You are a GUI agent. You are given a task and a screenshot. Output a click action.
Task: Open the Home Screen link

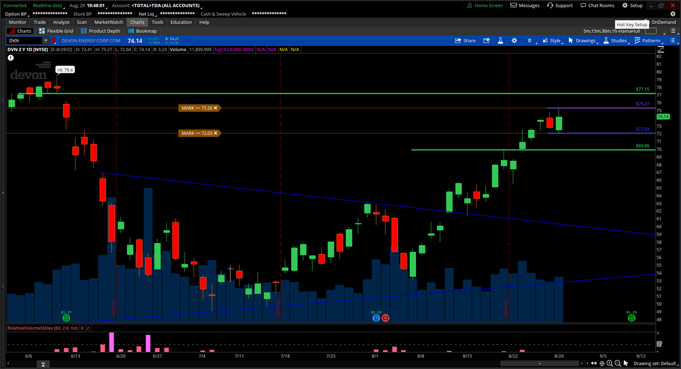coord(485,5)
